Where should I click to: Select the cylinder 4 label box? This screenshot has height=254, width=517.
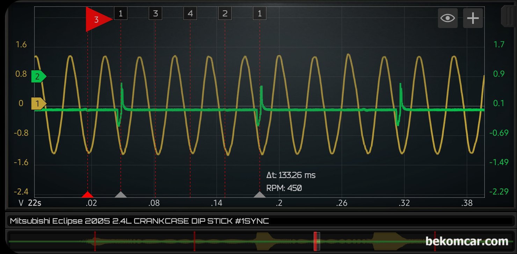click(190, 14)
